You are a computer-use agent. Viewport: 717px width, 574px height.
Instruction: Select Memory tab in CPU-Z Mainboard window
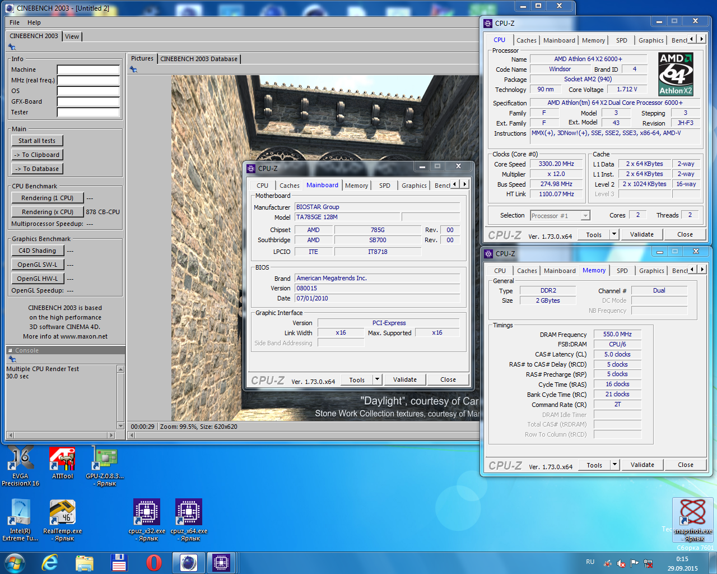356,186
